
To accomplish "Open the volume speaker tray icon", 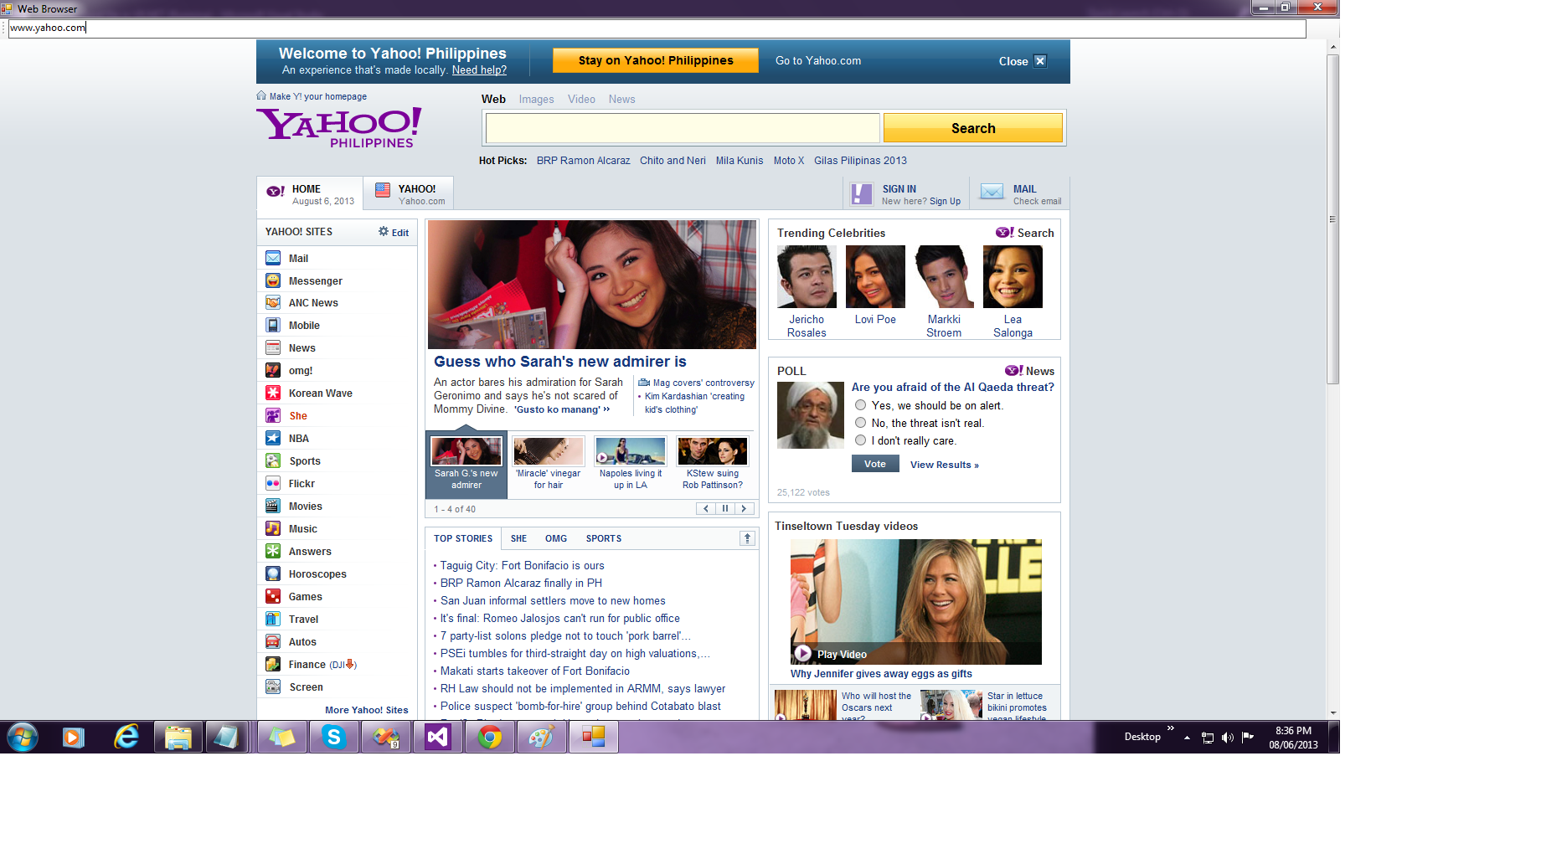I will pyautogui.click(x=1228, y=738).
